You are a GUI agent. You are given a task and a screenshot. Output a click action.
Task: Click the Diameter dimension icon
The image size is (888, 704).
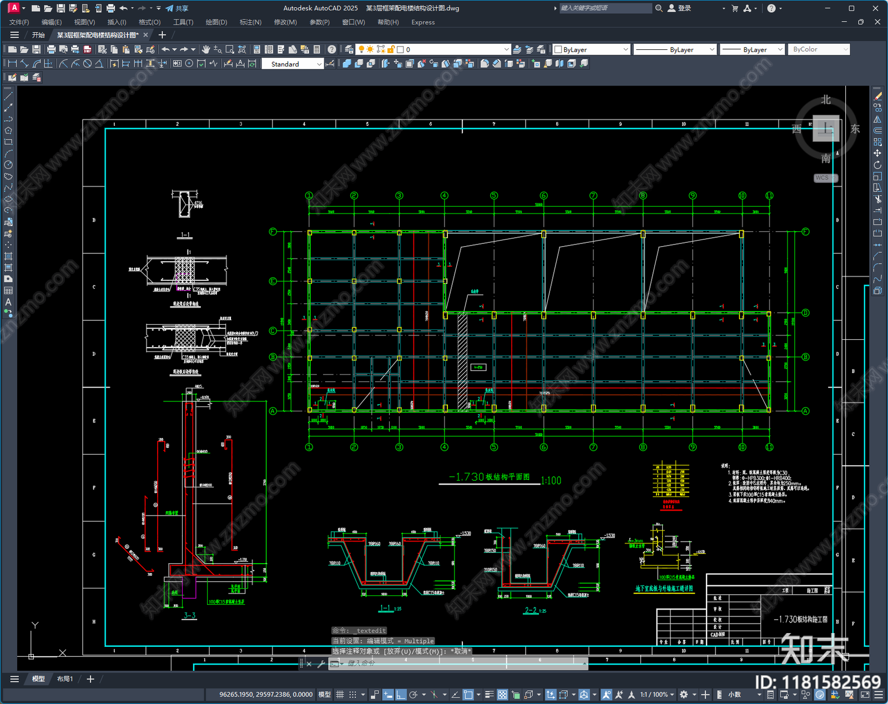(x=87, y=64)
